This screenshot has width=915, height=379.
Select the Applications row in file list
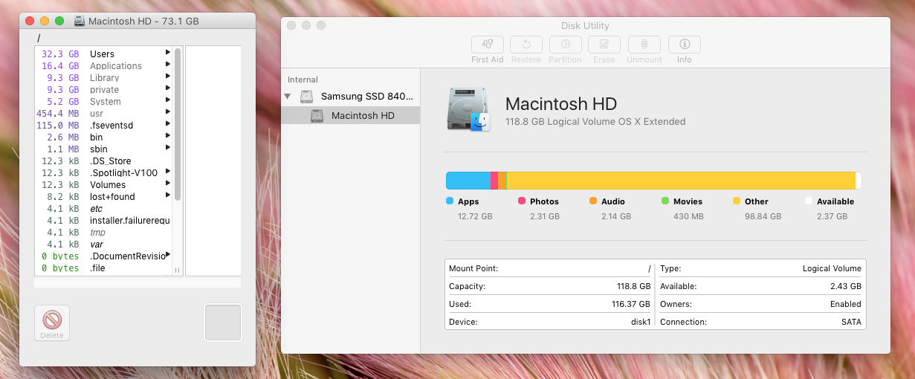pos(103,65)
